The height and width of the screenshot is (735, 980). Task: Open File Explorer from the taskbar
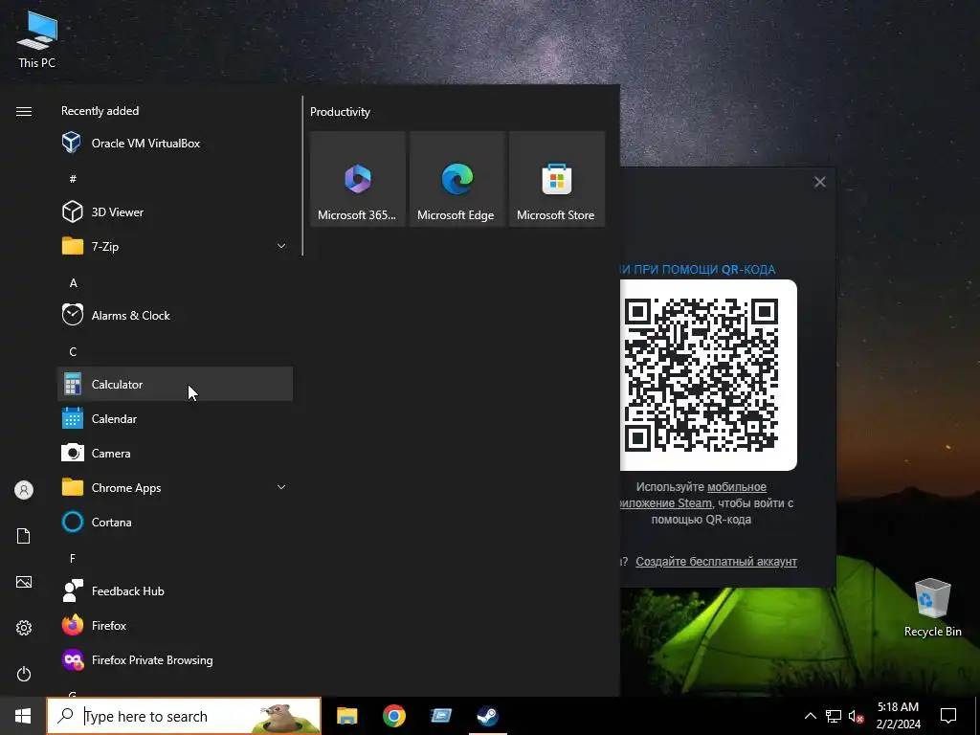point(346,716)
